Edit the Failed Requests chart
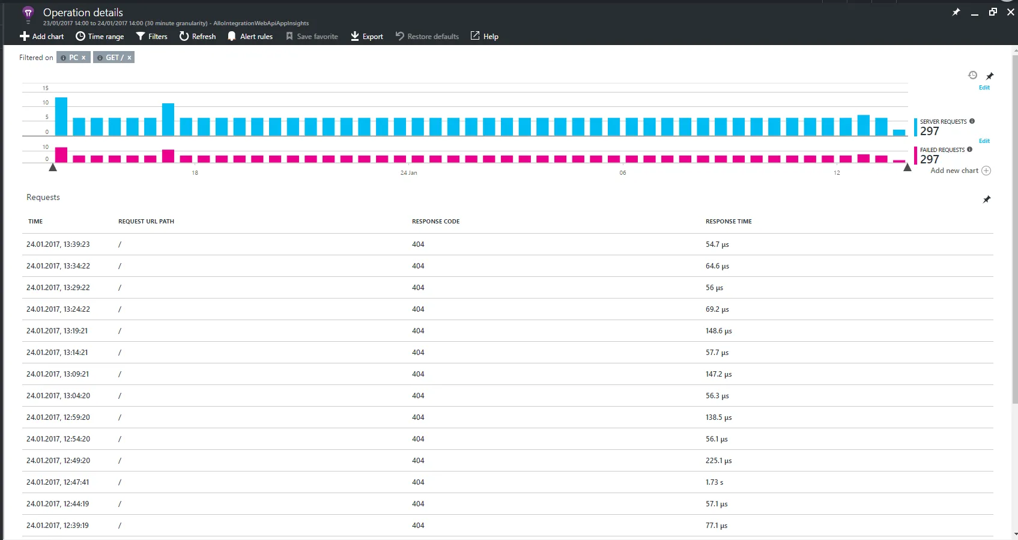 984,141
